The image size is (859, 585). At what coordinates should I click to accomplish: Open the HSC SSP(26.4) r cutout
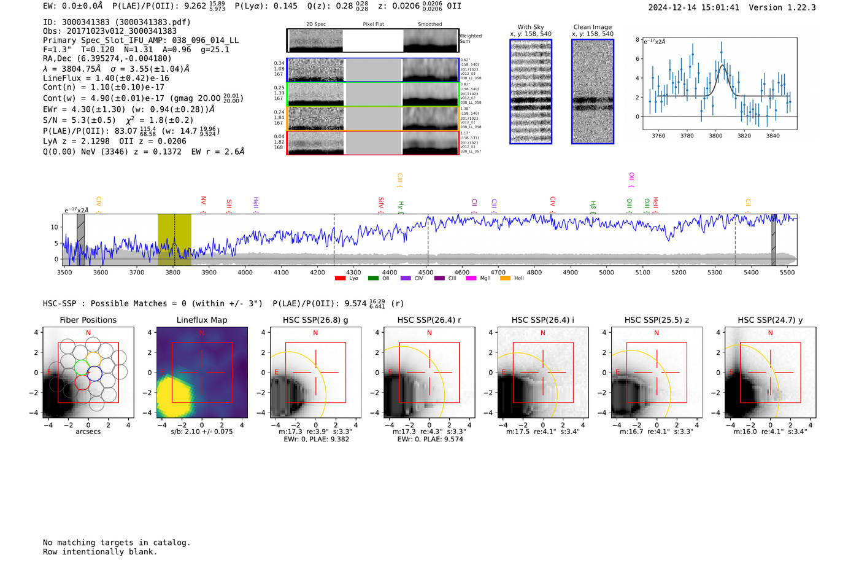coord(429,372)
